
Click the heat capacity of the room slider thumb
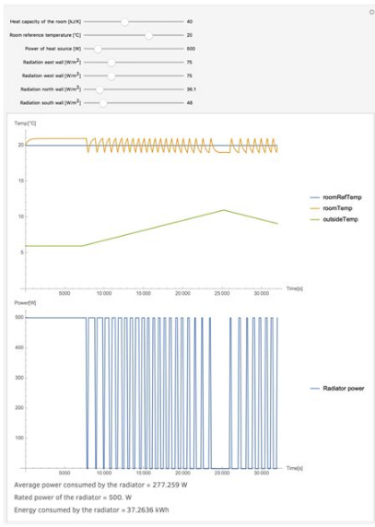124,22
